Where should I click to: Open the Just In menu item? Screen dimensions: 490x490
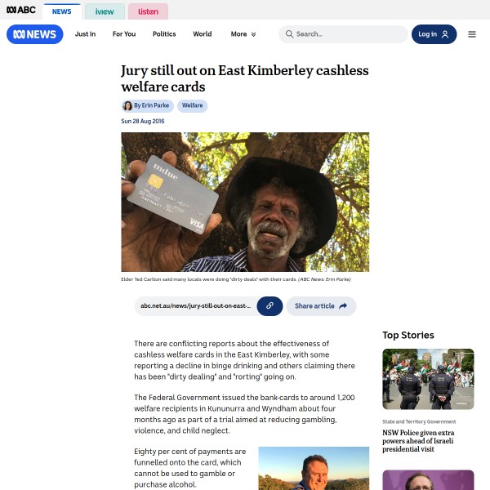click(85, 34)
